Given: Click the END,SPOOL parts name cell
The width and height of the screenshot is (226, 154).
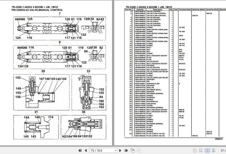Looking at the screenshot, I should click(x=152, y=104).
